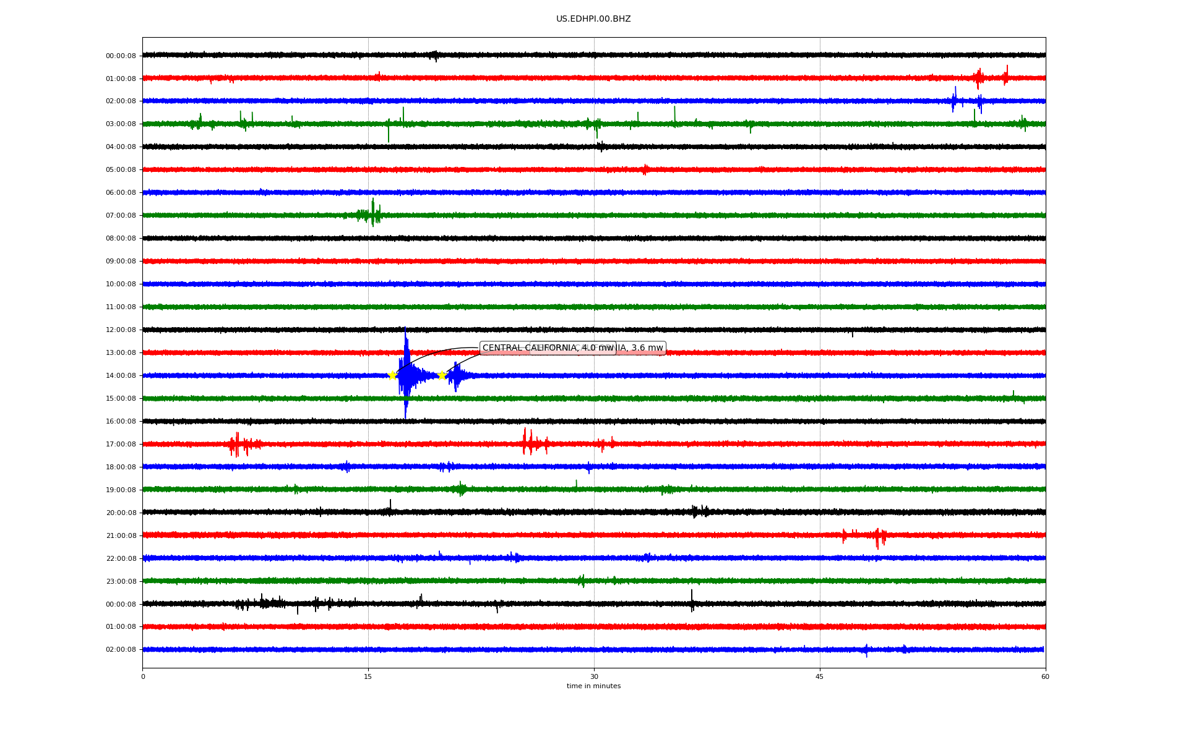
Task: Click the 0 tick on the x-axis
Action: point(143,676)
